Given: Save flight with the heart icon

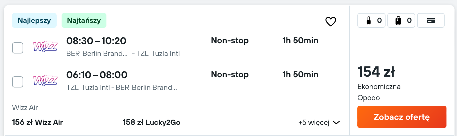Looking at the screenshot, I should [330, 21].
